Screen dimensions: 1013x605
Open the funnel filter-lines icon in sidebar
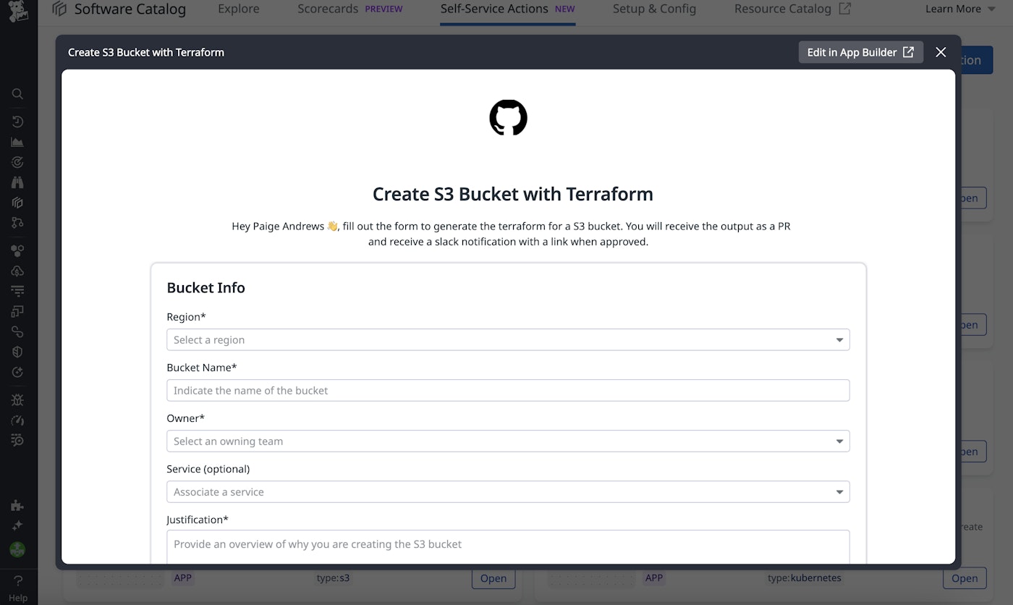click(18, 291)
